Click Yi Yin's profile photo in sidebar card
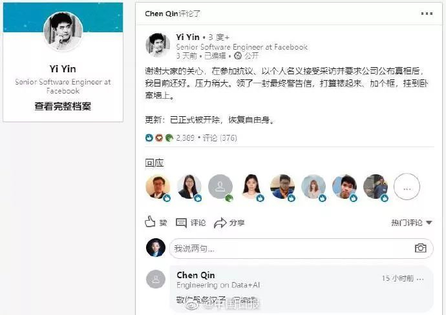 pyautogui.click(x=63, y=32)
